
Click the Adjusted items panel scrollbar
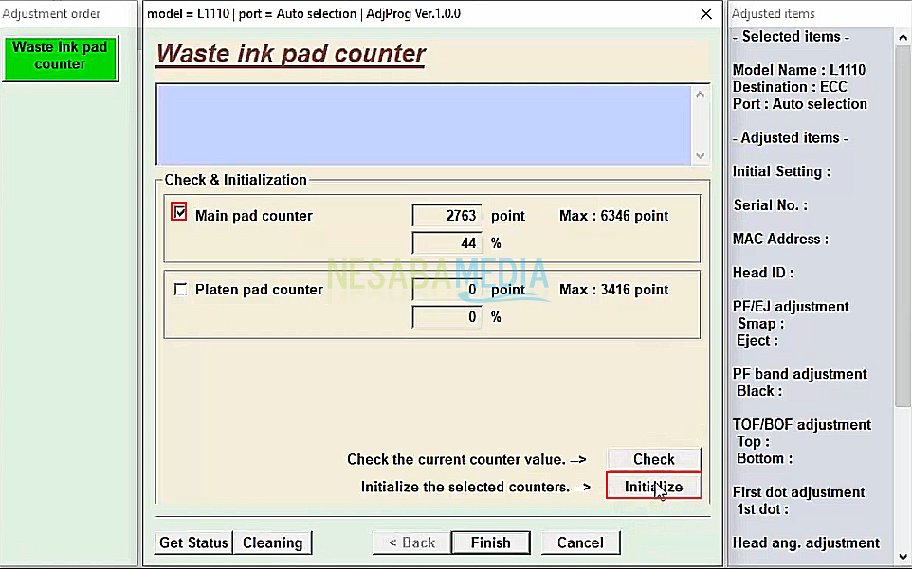tap(903, 284)
